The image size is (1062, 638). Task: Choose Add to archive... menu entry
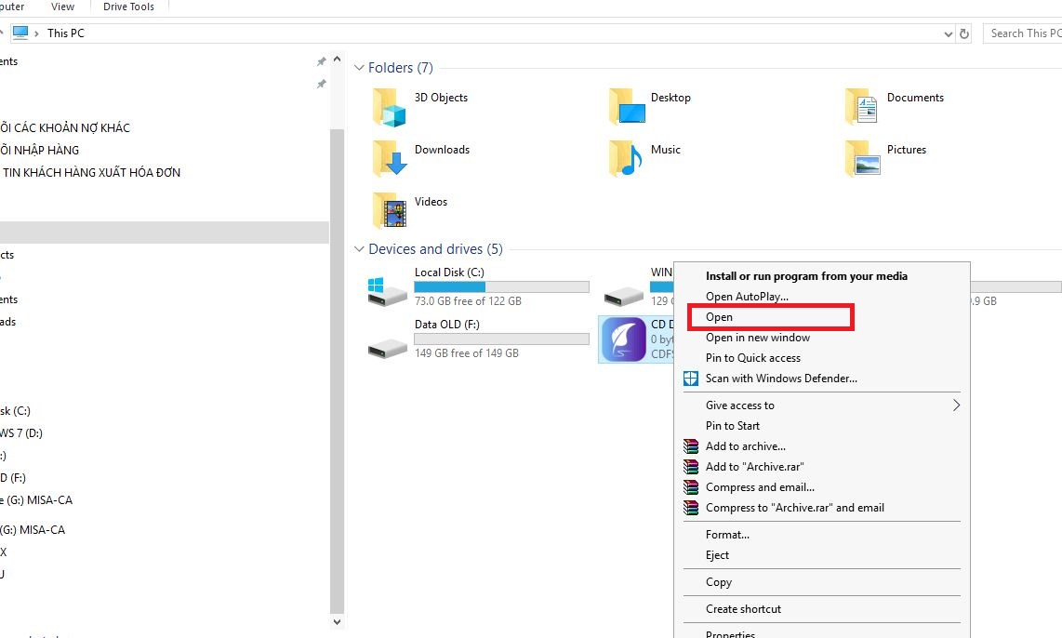[745, 446]
